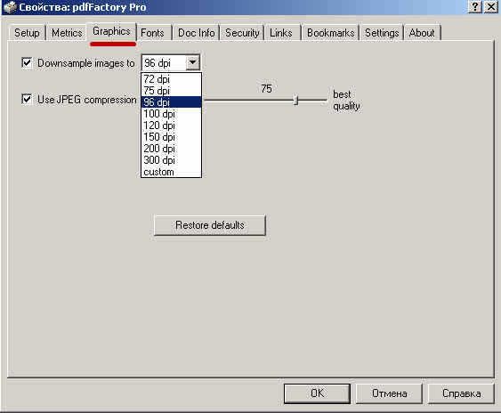Open the Security tab
This screenshot has width=501, height=413.
(242, 33)
